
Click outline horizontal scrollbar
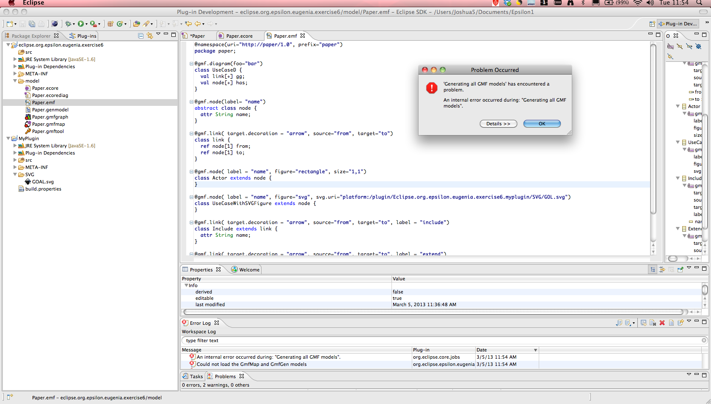tap(673, 258)
